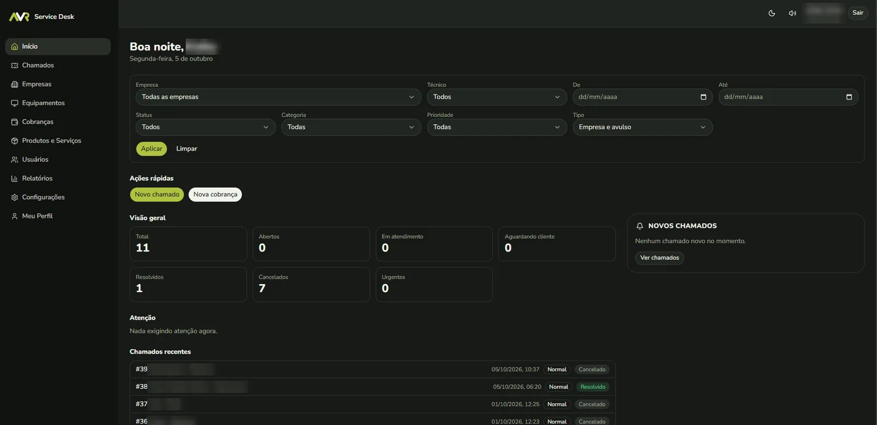Viewport: 877px width, 425px height.
Task: Click the Total tickets card
Action: [188, 244]
